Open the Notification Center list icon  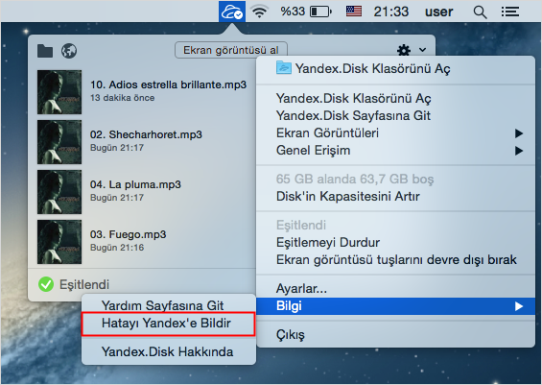coord(510,12)
